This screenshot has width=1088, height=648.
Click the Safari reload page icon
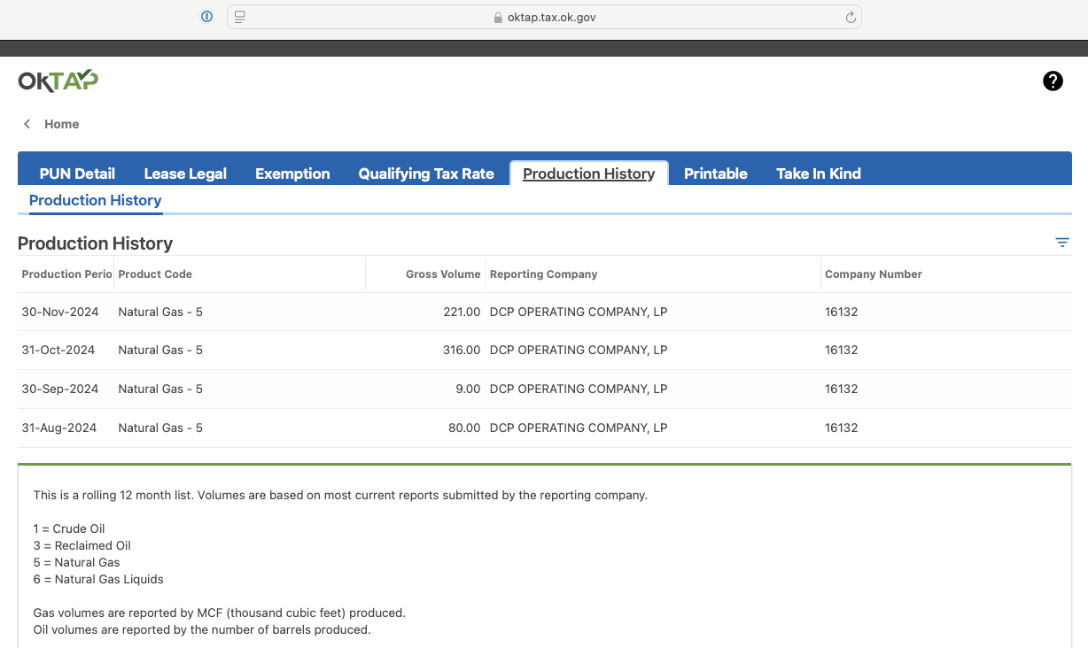click(x=851, y=17)
